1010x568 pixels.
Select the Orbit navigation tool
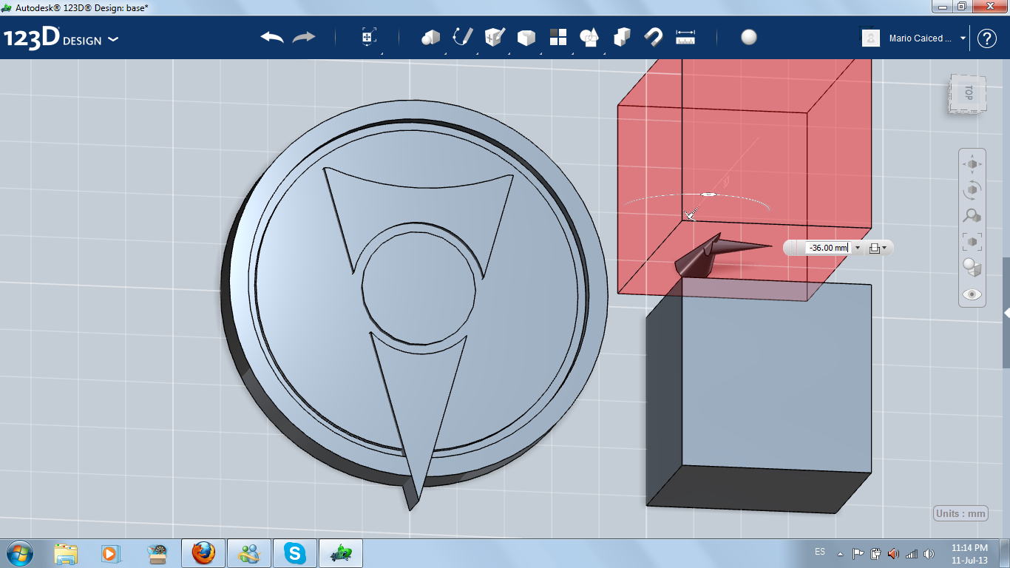972,190
